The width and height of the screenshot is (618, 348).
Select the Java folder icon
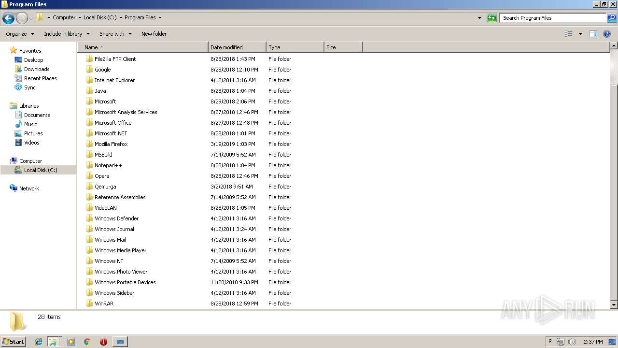click(x=89, y=91)
